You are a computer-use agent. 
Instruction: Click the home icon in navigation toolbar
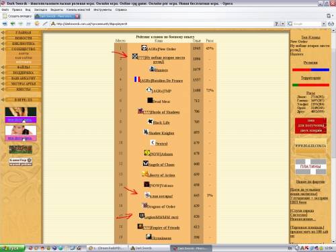tap(37, 24)
